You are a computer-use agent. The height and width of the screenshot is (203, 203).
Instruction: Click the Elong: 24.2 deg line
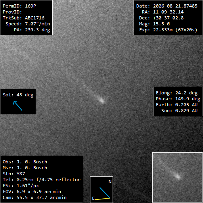(x=177, y=93)
